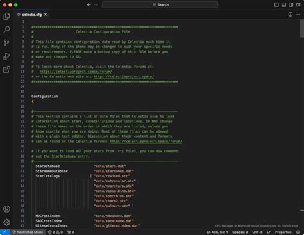
Task: Toggle the bottom panel layout icon
Action: tap(283, 4)
